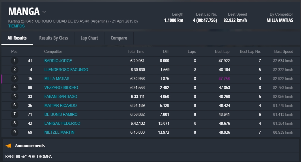The image size is (301, 162).
Task: Click the Total Time column header
Action: [x=136, y=52]
